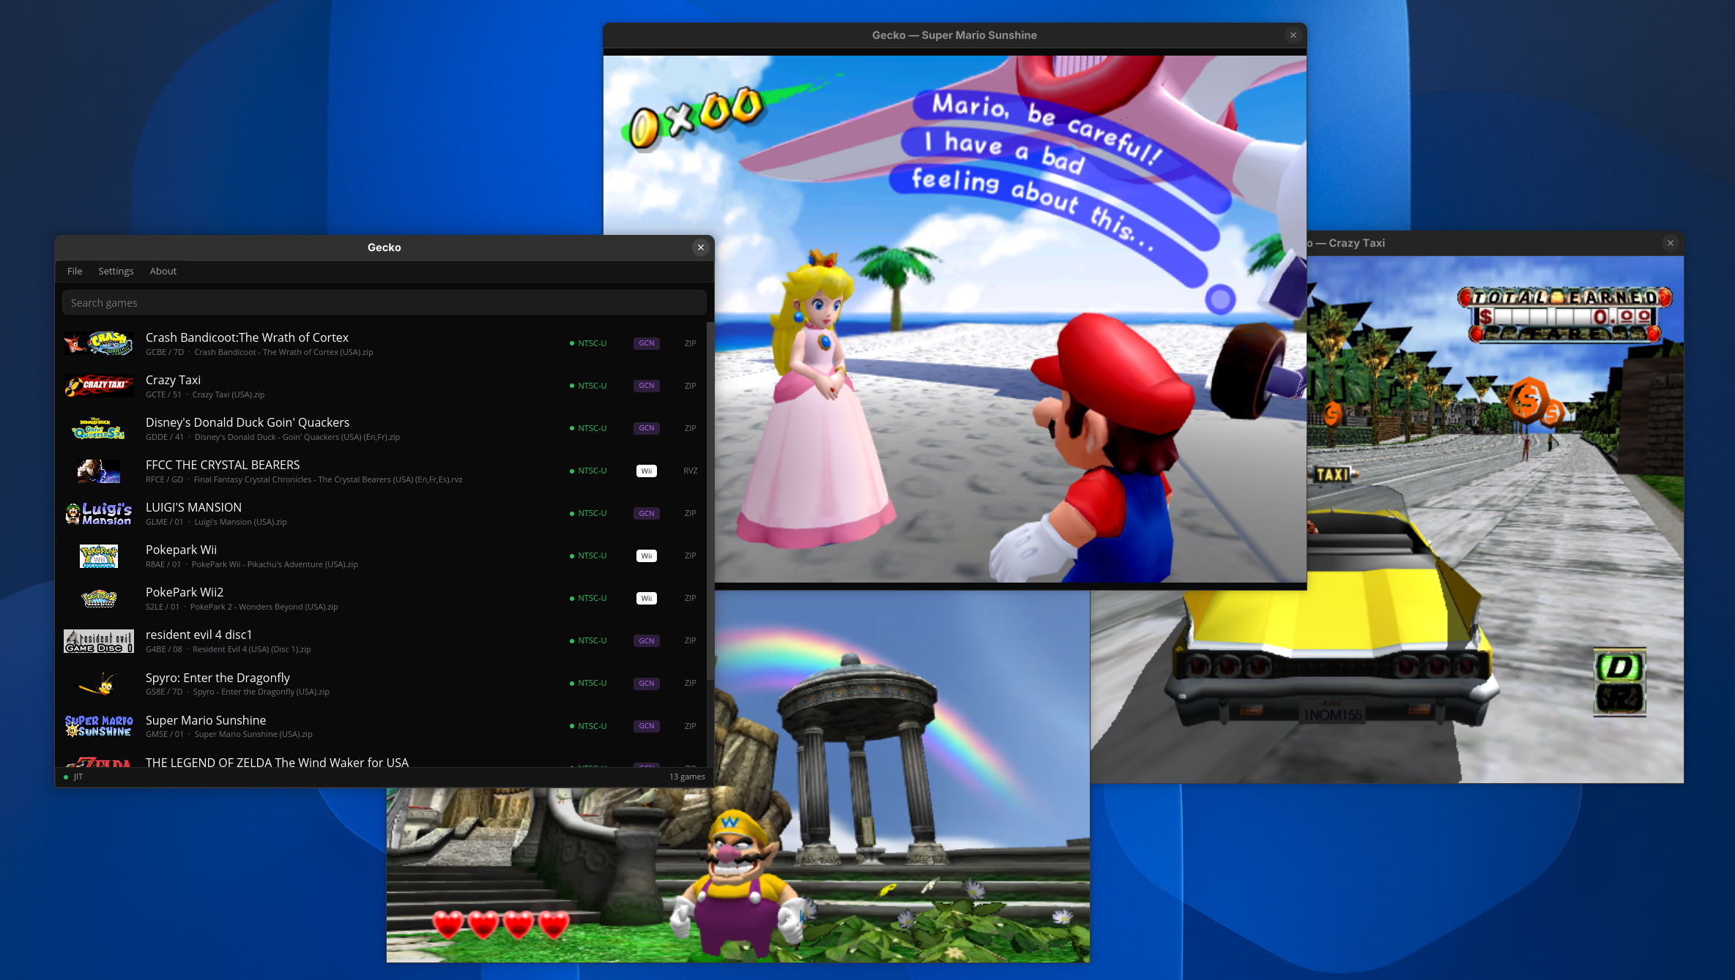Click the GCN badge on Luigi's Mansion row

pos(646,513)
